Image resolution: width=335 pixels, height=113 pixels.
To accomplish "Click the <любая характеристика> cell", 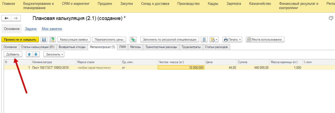I will 98,68.
